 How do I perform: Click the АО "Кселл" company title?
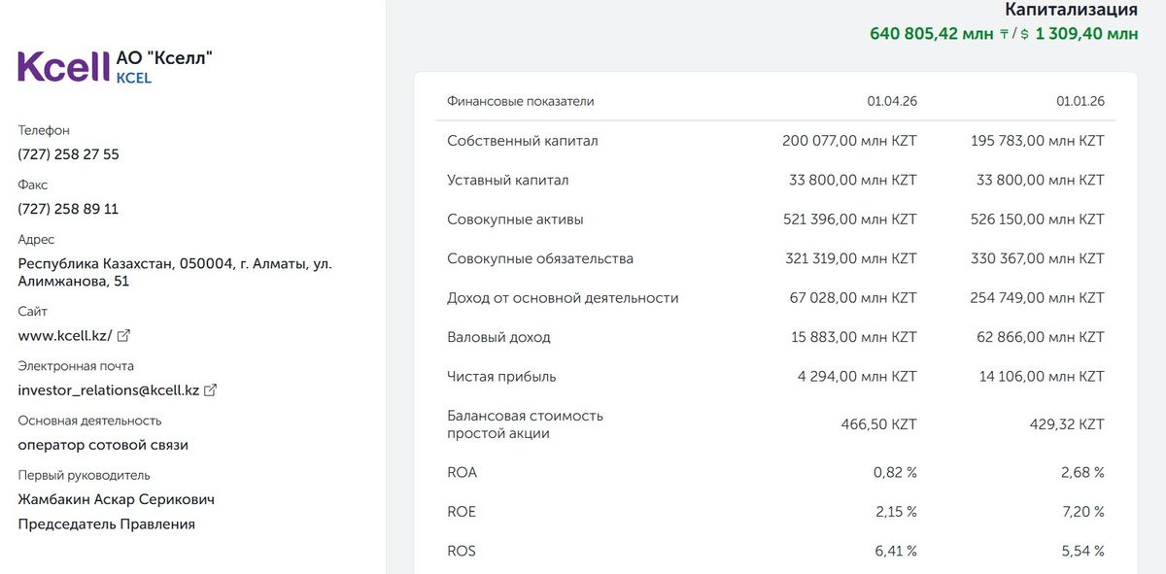tap(163, 57)
